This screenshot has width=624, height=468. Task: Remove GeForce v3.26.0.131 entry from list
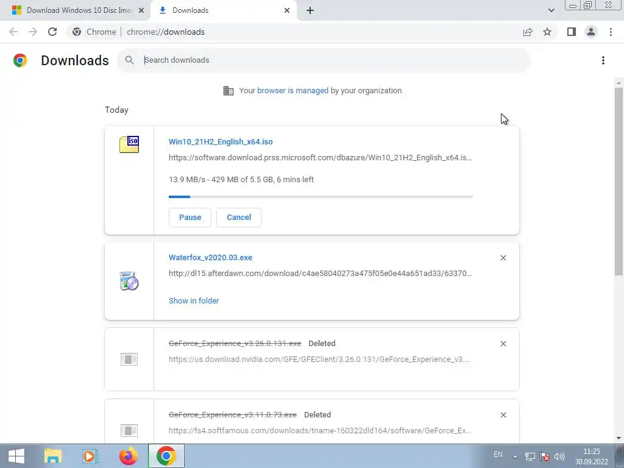[x=503, y=344]
